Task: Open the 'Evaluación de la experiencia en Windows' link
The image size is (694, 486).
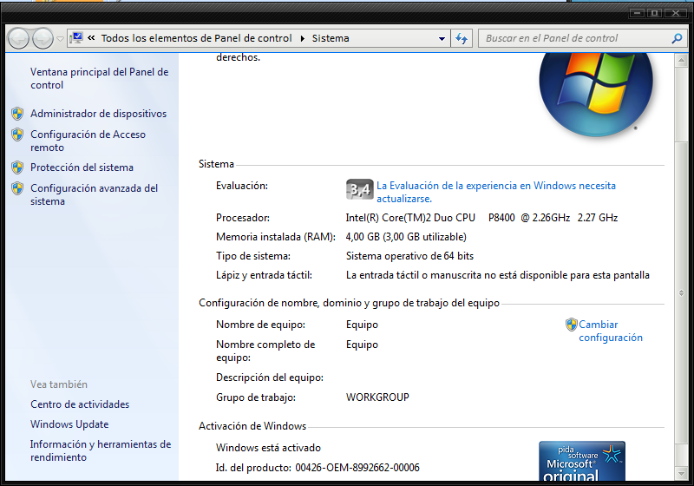Action: click(495, 192)
